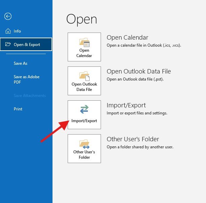Click 'Import or export files and settings.' text
The height and width of the screenshot is (203, 206).
click(x=137, y=113)
